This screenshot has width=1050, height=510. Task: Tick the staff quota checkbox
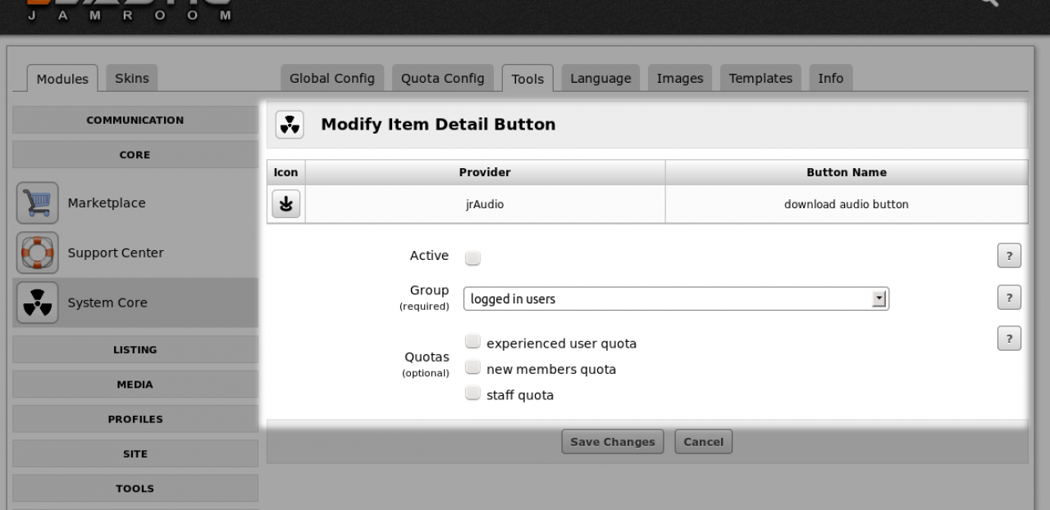[472, 394]
